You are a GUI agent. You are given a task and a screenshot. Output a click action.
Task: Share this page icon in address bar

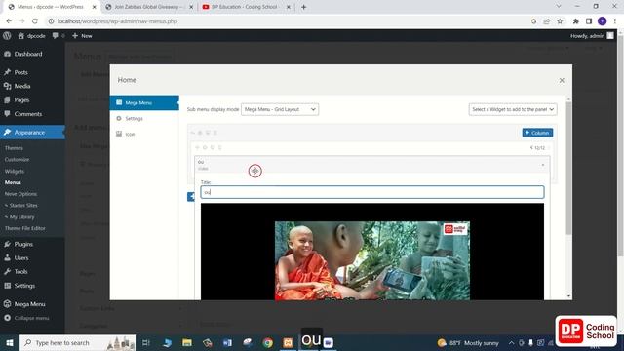tap(547, 21)
